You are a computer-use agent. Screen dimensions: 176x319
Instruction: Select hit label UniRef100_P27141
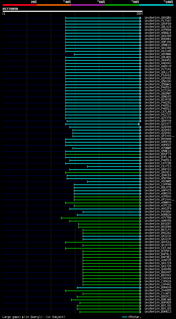coord(158,69)
